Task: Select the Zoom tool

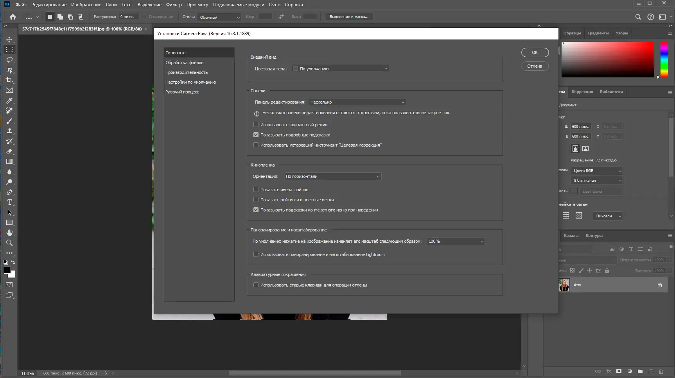Action: tap(9, 243)
